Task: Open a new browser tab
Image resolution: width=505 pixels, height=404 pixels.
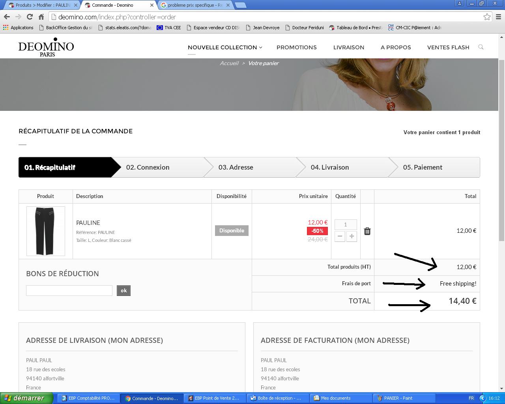Action: [x=241, y=5]
